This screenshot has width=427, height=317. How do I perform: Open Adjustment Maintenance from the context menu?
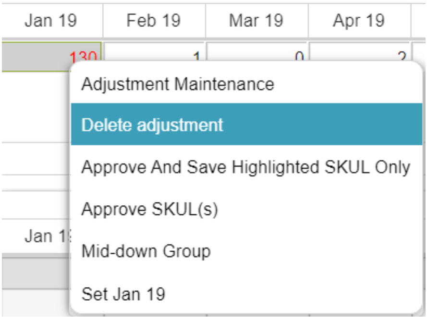178,84
